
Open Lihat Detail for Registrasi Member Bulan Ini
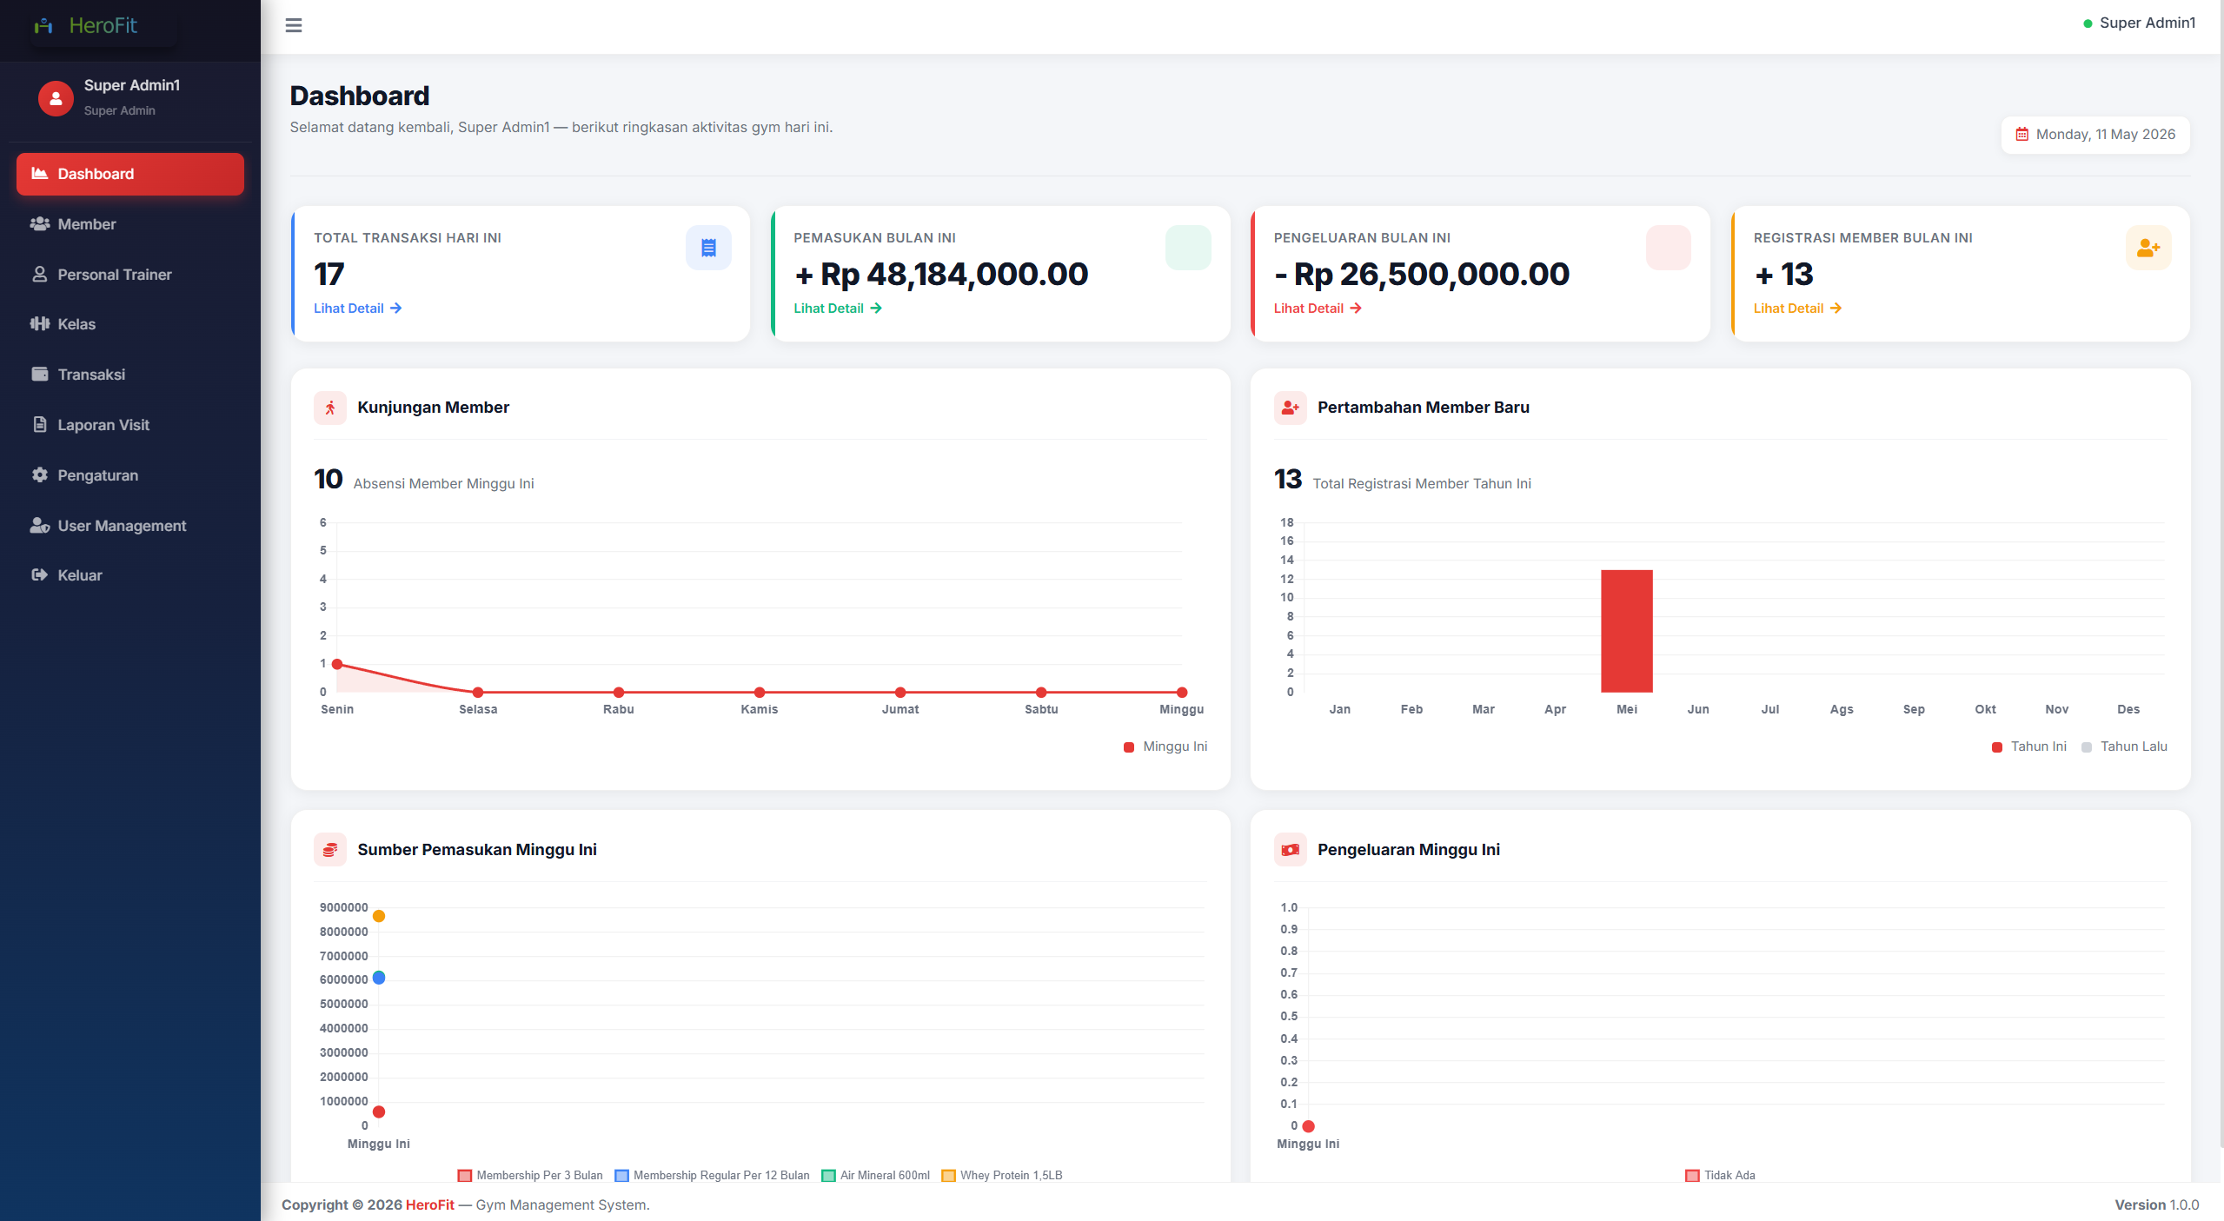[x=1797, y=309]
